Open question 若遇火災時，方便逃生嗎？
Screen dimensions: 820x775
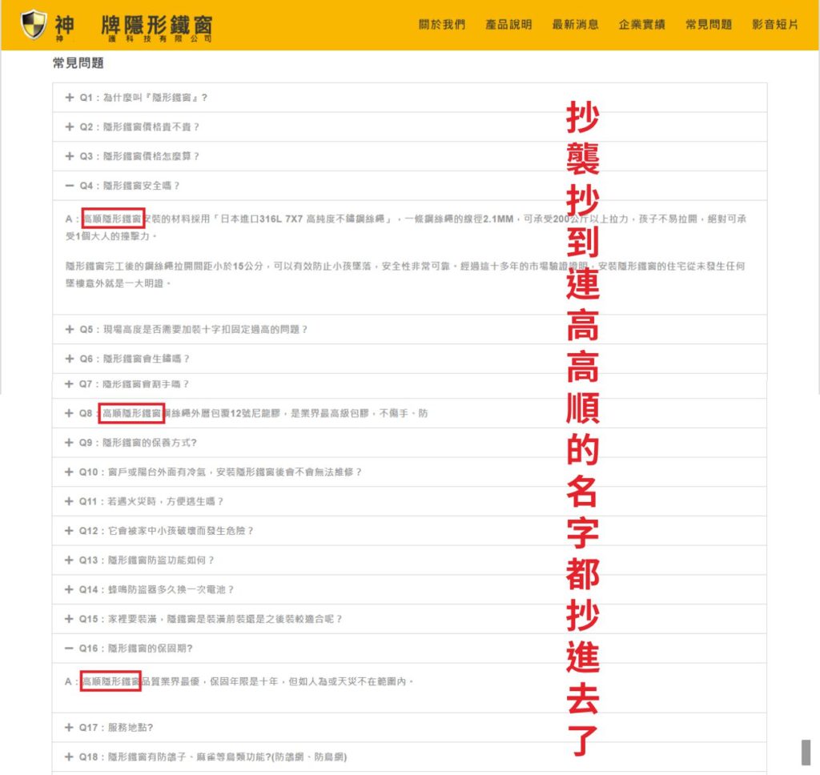coord(166,501)
